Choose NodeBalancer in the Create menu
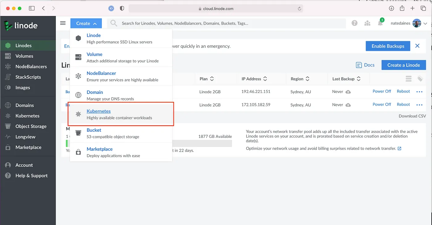 click(101, 74)
